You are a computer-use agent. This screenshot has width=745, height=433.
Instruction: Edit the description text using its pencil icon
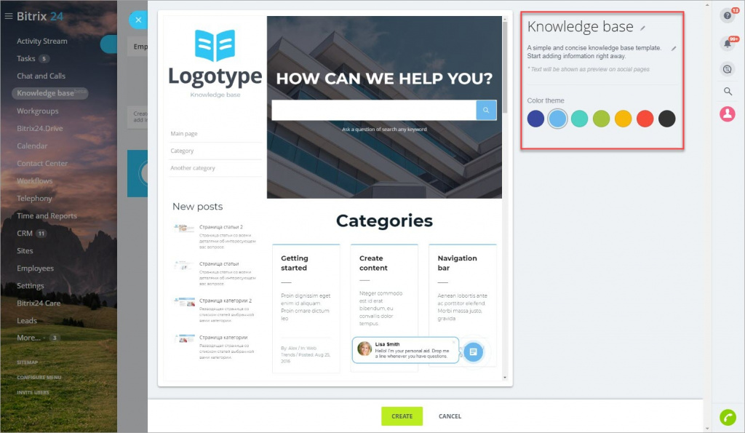point(674,49)
